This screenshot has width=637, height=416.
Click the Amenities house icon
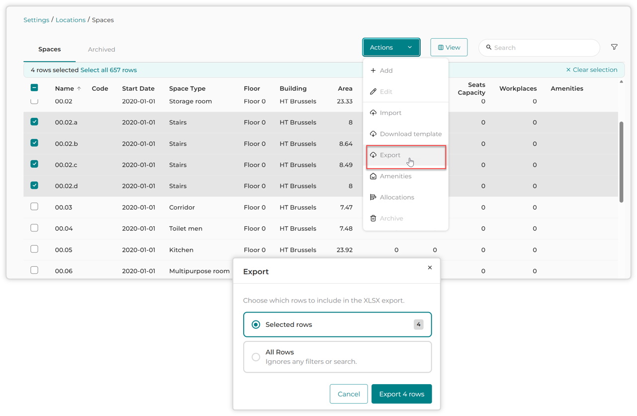[x=373, y=176]
